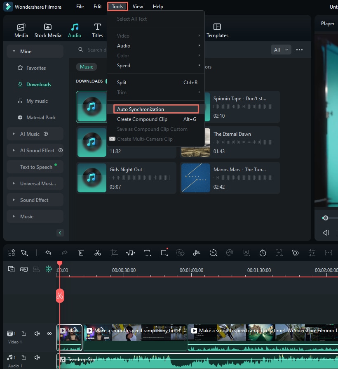
Task: Mute the Video 1 track
Action: tap(37, 334)
